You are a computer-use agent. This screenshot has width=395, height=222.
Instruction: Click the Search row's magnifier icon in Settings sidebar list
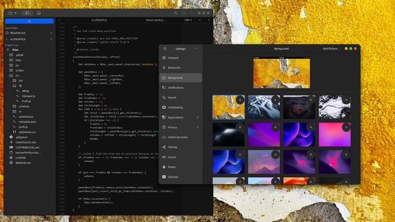pos(164,97)
